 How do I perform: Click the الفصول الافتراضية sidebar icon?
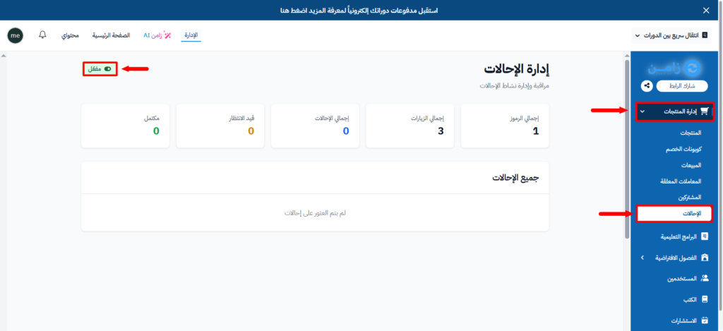pos(704,258)
